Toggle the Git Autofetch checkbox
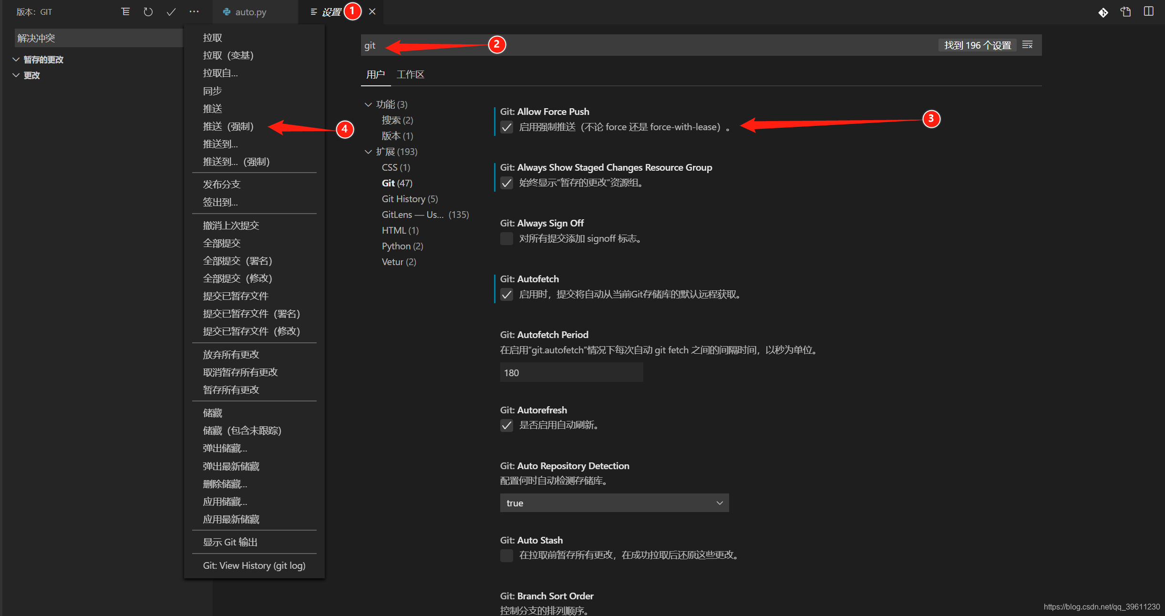The height and width of the screenshot is (616, 1165). click(x=506, y=294)
